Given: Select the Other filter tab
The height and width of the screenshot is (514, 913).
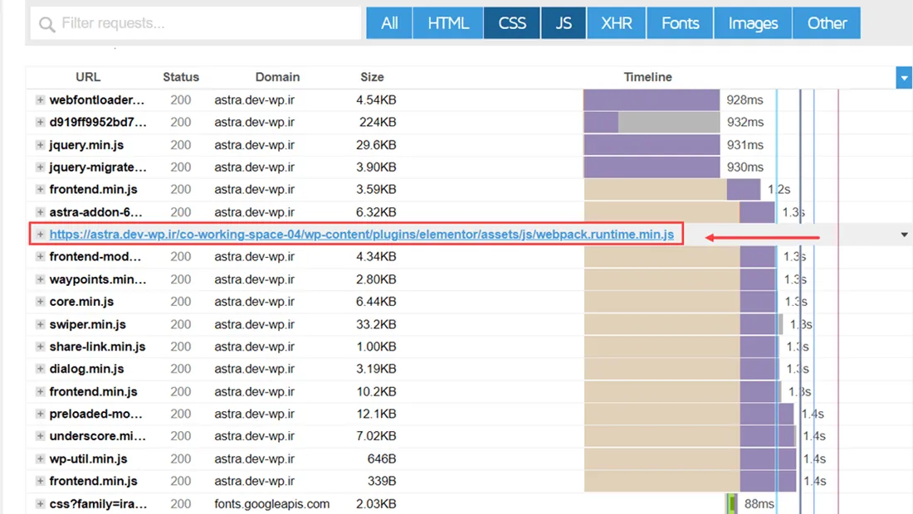Looking at the screenshot, I should click(x=826, y=23).
